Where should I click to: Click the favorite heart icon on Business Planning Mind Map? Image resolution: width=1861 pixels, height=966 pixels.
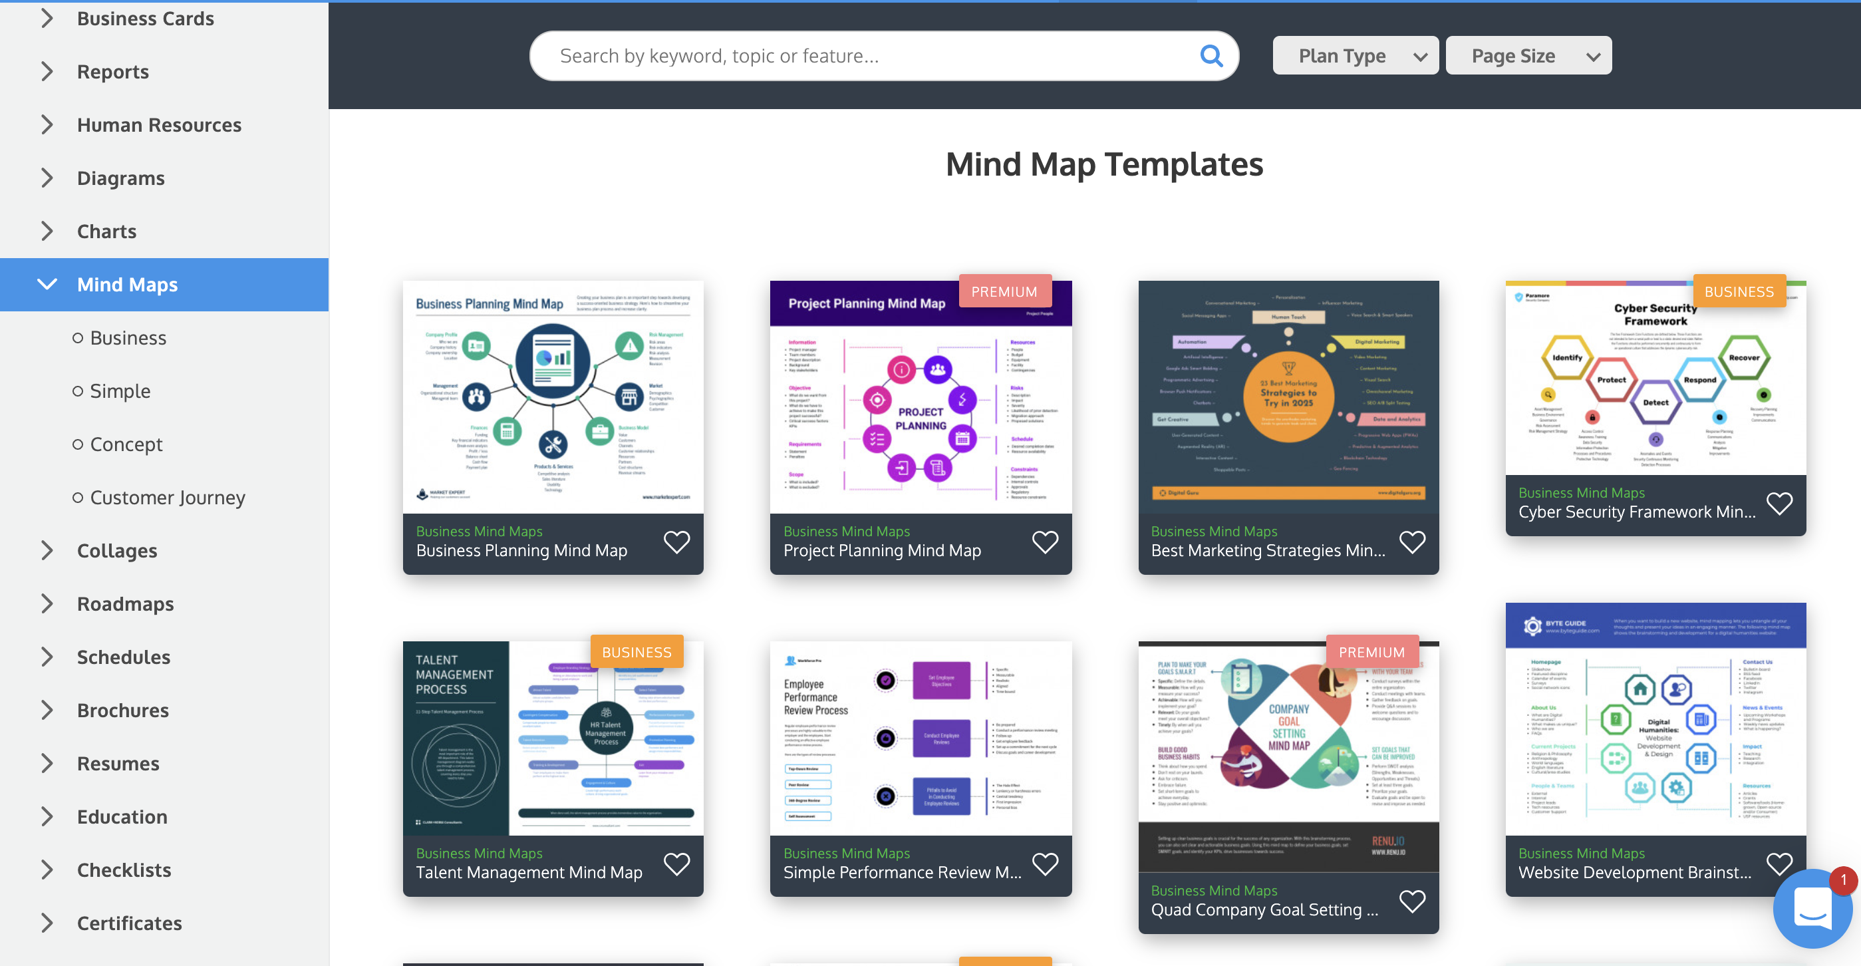click(x=678, y=542)
